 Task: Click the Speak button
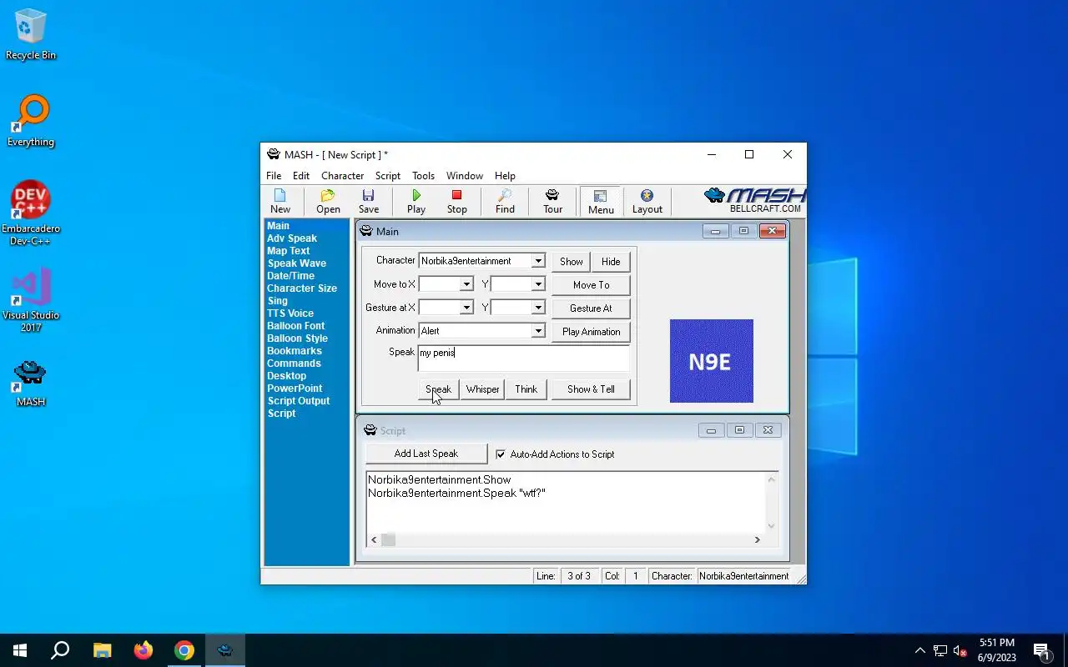[x=438, y=389]
